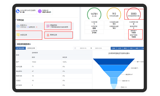The width and height of the screenshot is (160, 96).
Task: Select the 昨日 yesterday filter
Action: [x=125, y=48]
